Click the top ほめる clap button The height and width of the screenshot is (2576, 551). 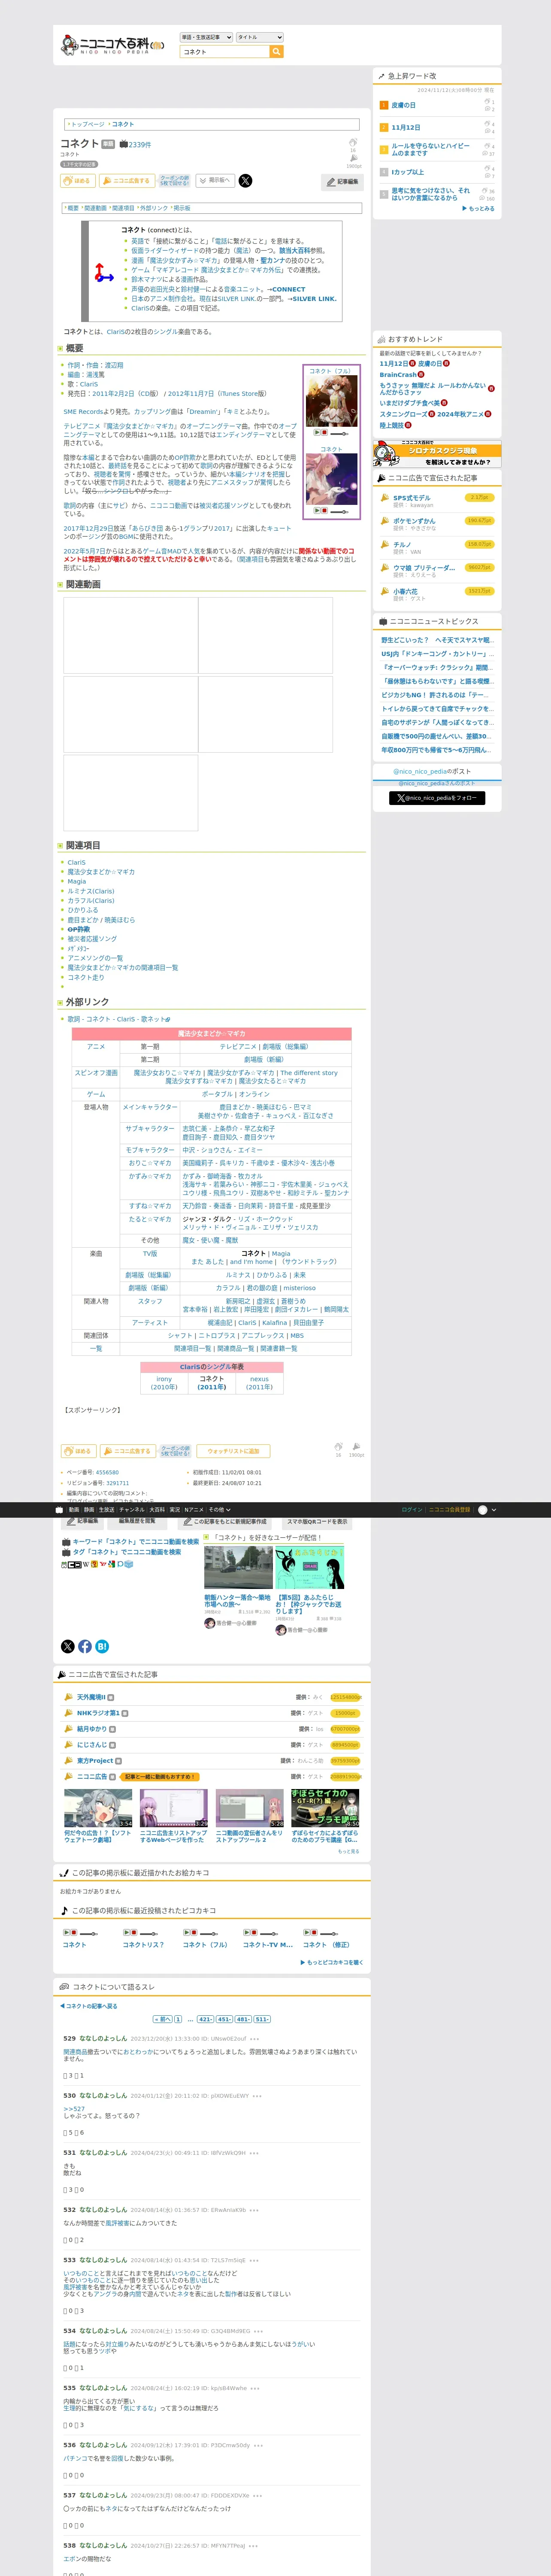click(x=78, y=181)
